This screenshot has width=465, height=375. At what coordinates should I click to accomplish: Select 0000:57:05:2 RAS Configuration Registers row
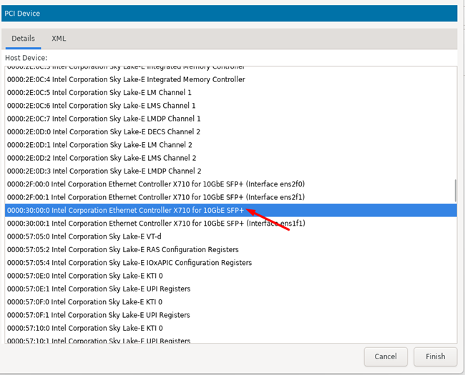[231, 249]
